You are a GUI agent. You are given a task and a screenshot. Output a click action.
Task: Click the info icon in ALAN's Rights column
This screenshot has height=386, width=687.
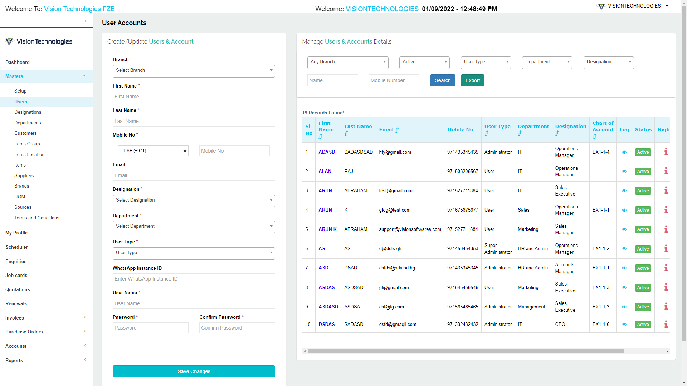666,172
